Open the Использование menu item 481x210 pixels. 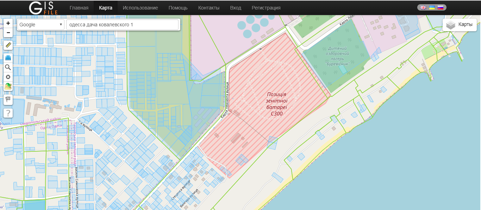pos(138,8)
